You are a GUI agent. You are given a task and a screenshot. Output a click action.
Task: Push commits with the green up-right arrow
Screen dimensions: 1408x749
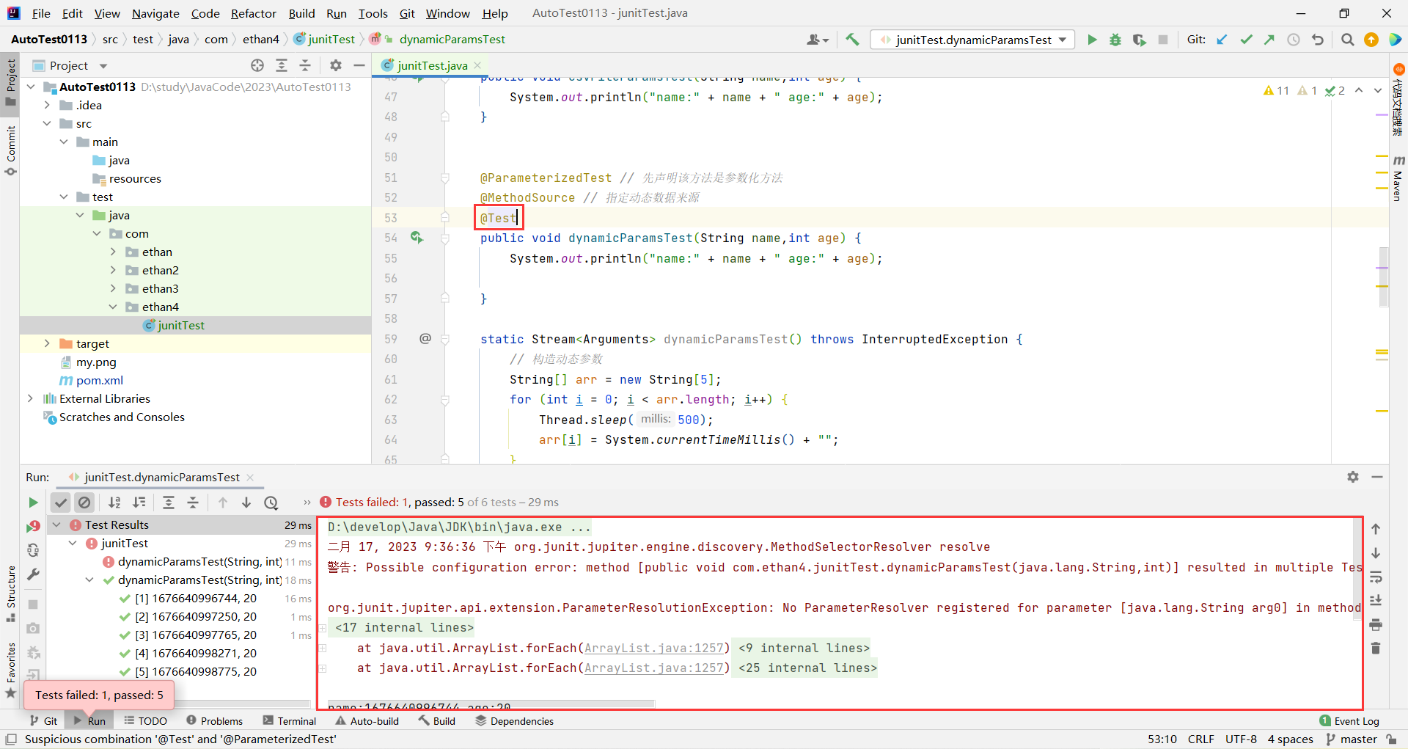click(1269, 40)
